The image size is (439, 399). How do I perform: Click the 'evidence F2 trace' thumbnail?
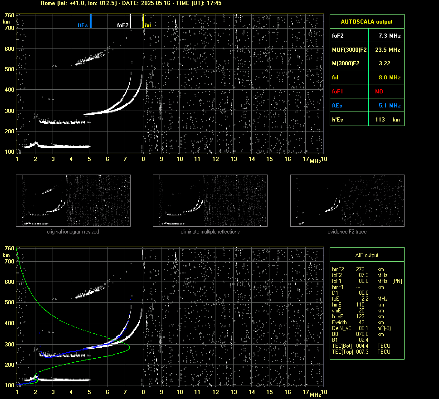347,200
